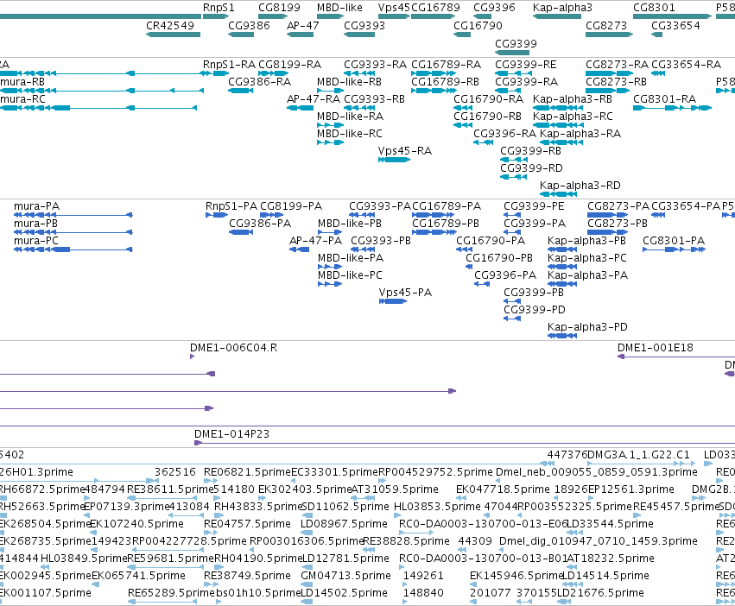The width and height of the screenshot is (735, 606).
Task: Select CG9399-RE transcript label
Action: point(526,65)
